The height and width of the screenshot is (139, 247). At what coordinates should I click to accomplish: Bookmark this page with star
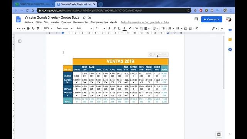coord(188,10)
